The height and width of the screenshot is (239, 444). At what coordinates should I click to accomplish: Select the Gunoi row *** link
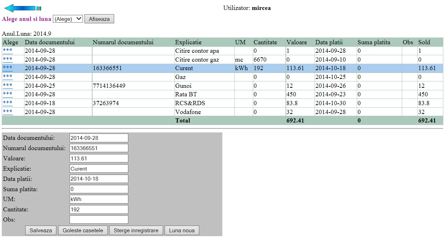[x=7, y=86]
